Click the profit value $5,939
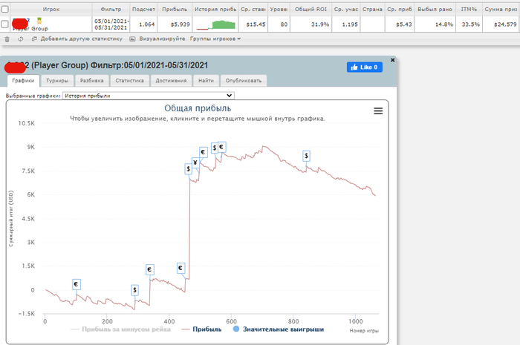This screenshot has width=520, height=345. click(181, 24)
